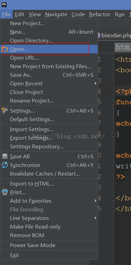Screen dimensions: 131x265
Task: Click the Save All floppy disk icon
Action: (5, 156)
